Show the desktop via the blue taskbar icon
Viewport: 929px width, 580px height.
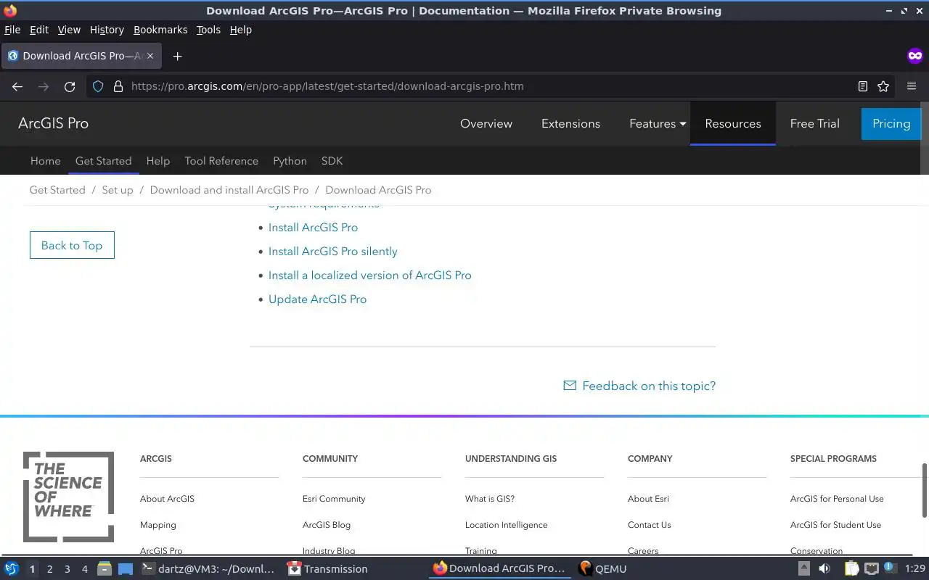pos(126,569)
